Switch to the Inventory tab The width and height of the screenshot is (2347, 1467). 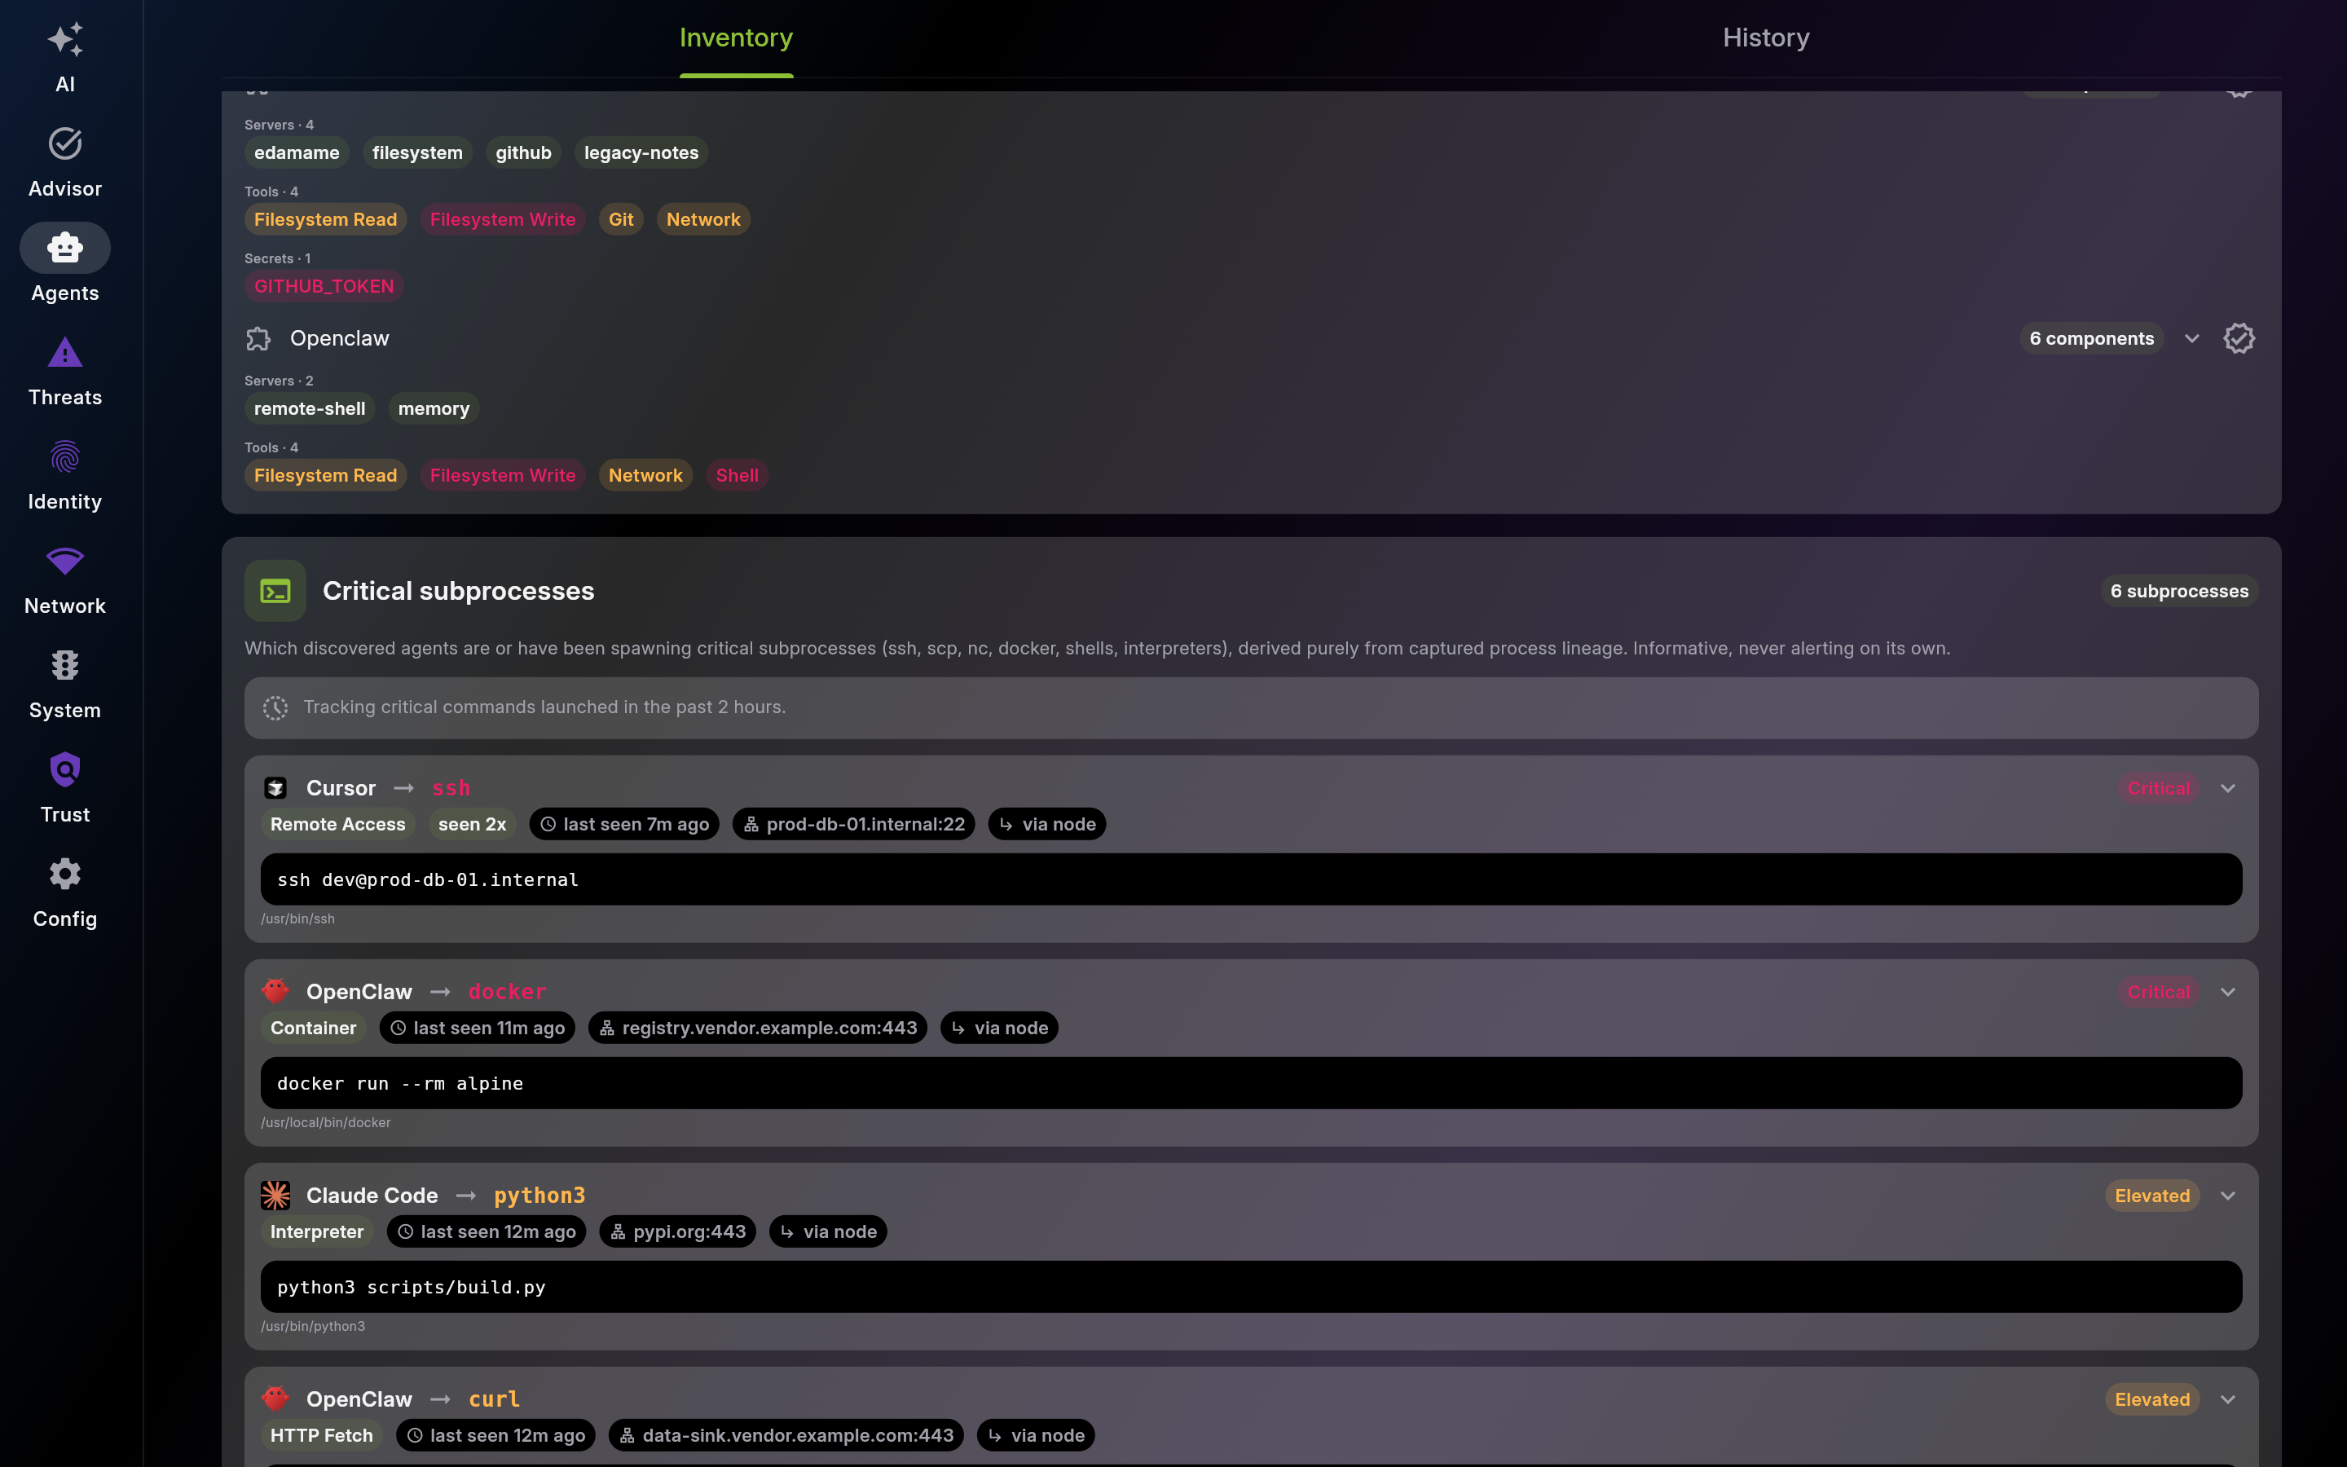click(x=736, y=37)
